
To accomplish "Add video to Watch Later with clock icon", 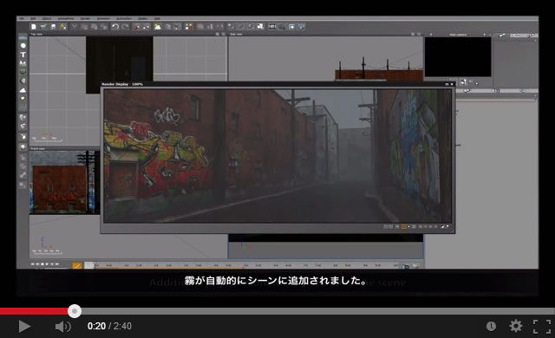I will [x=491, y=327].
